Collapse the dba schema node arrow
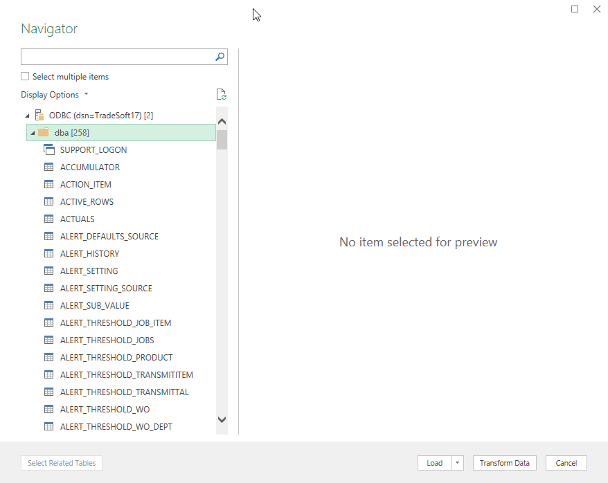The height and width of the screenshot is (483, 608). click(x=33, y=133)
